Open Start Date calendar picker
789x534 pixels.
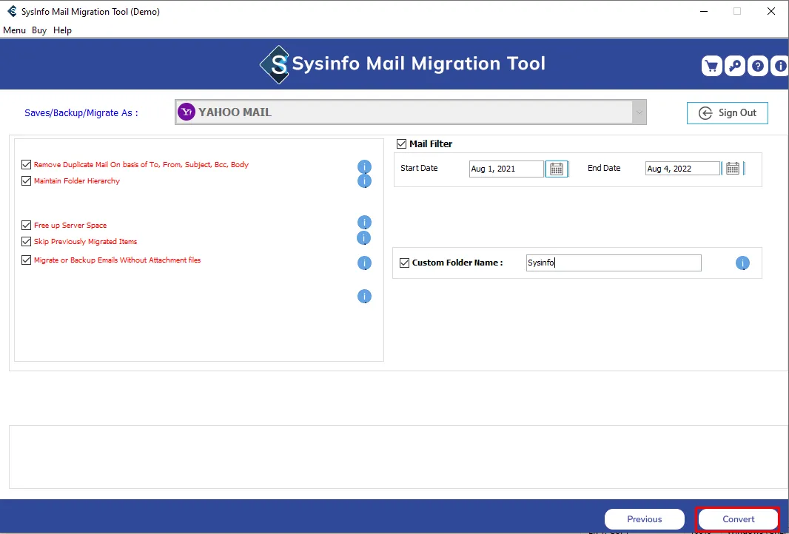(x=557, y=169)
